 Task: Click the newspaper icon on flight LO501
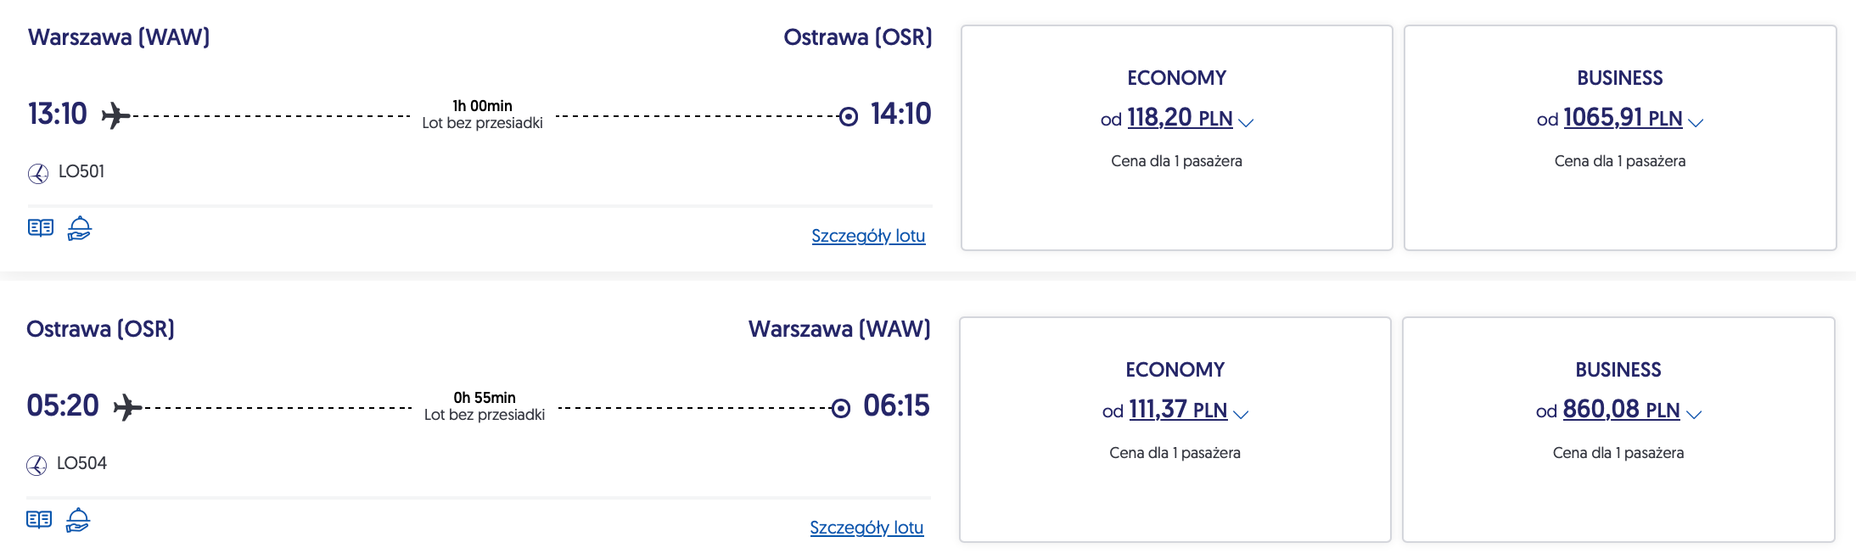pos(41,228)
